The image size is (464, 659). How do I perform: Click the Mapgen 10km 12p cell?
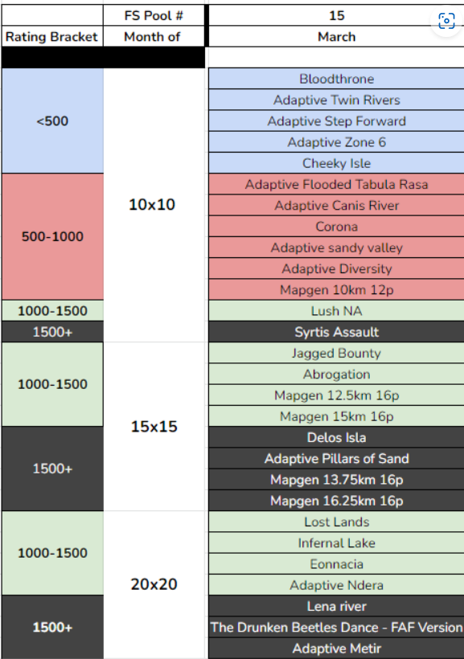pyautogui.click(x=336, y=289)
